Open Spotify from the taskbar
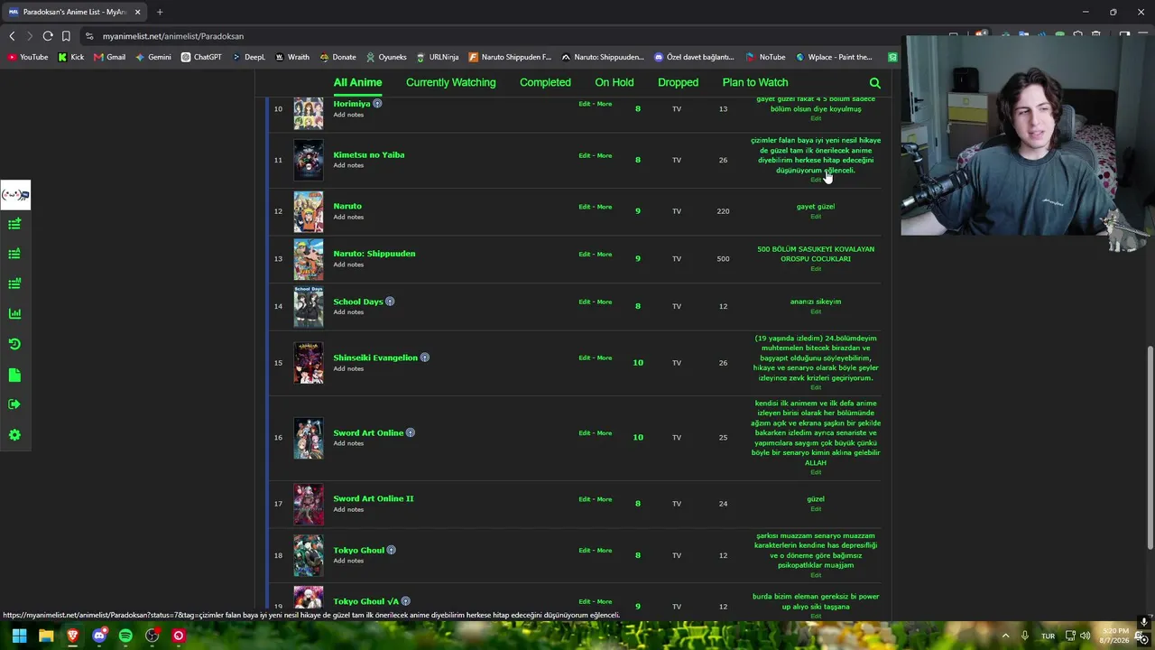1155x650 pixels. (125, 636)
